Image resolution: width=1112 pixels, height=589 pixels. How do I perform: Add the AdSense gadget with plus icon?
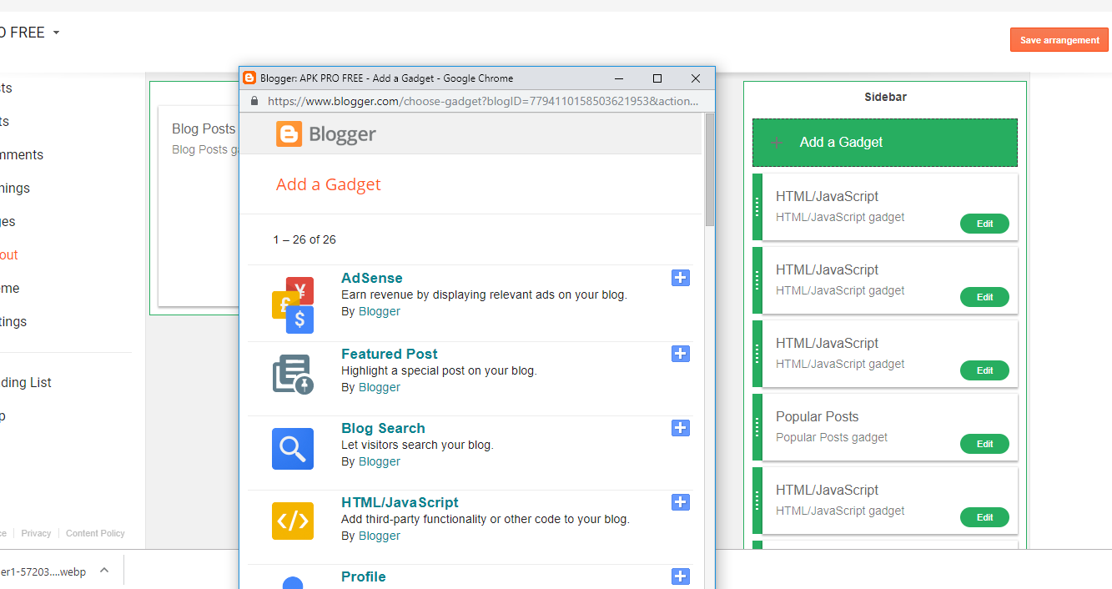point(681,278)
